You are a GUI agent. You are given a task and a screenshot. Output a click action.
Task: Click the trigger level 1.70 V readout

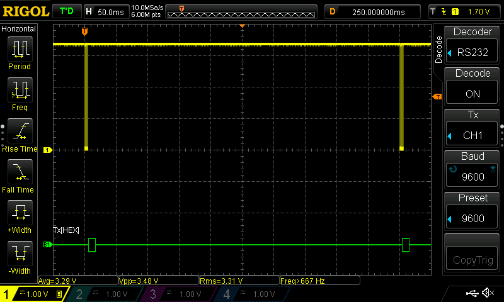coord(479,12)
